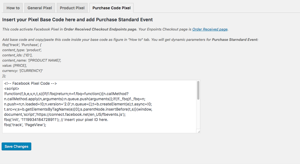The height and width of the screenshot is (164, 300).
Task: Open the General Pixel tab
Action: 40,8
